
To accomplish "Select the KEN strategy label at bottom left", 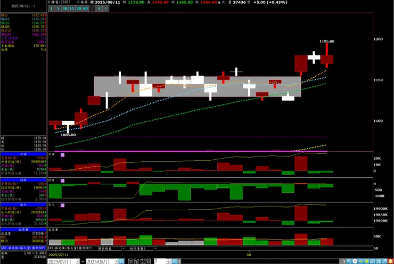I will tap(23, 248).
